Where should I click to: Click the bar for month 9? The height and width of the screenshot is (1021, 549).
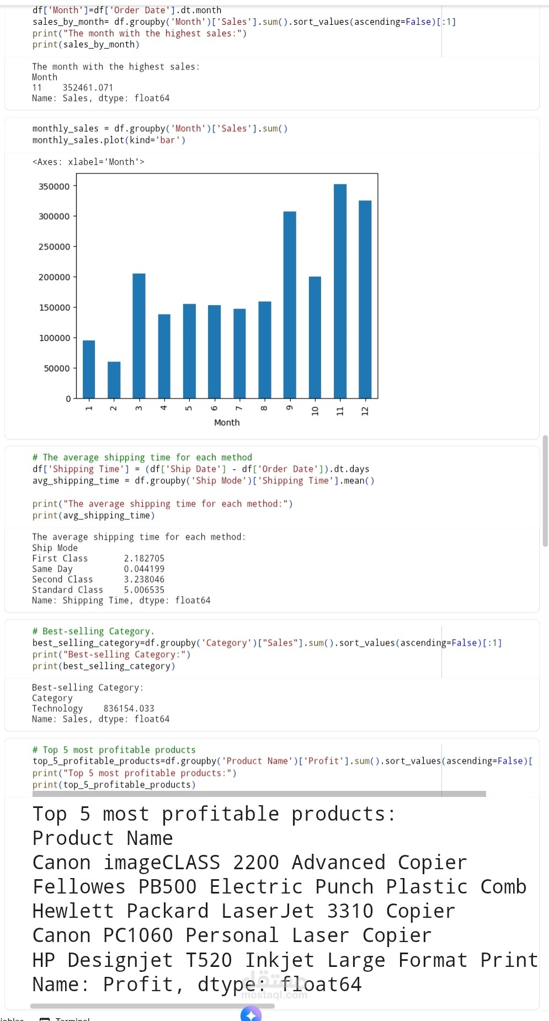coord(290,305)
